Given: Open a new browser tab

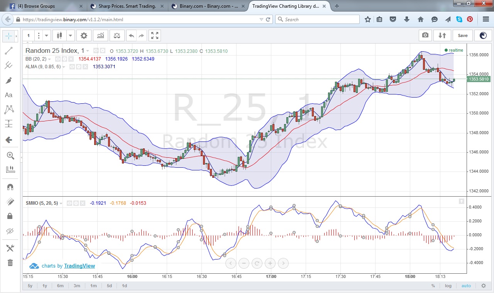Looking at the screenshot, I should click(337, 6).
